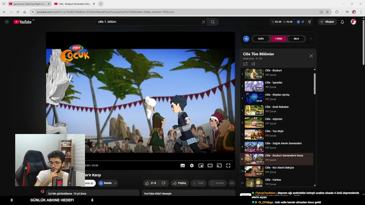Play Cille - Tuz Köyü episode

click(277, 135)
